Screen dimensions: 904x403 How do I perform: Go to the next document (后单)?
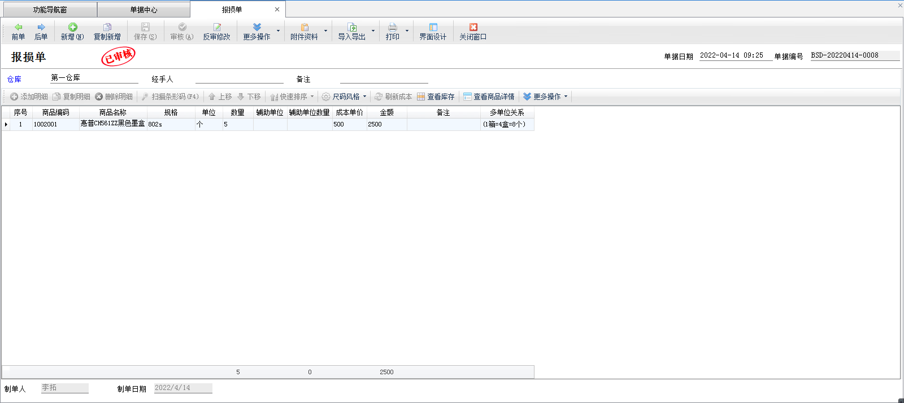point(41,32)
